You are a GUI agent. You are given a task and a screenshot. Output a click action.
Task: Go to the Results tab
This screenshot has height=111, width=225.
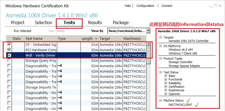coord(95,23)
